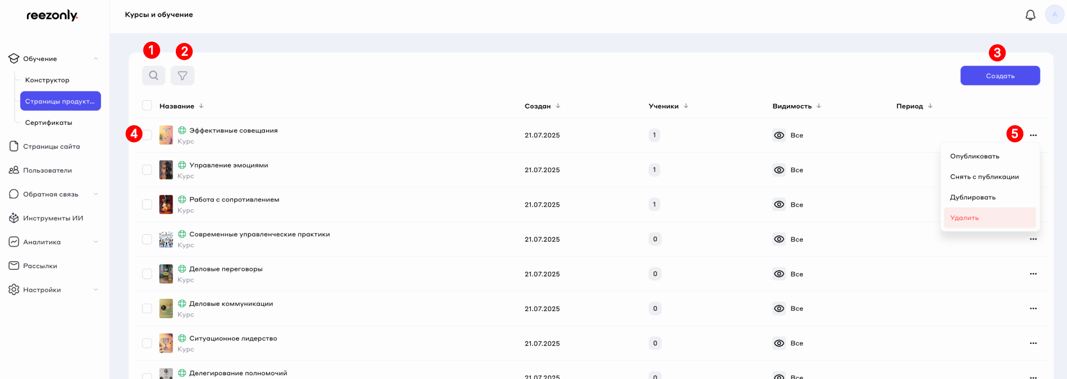The image size is (1067, 379).
Task: Open three-dot menu for Ситуационное лидерство
Action: tap(1032, 343)
